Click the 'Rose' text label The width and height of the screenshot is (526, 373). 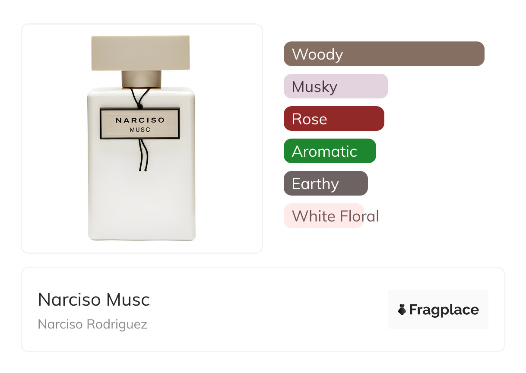coord(309,119)
